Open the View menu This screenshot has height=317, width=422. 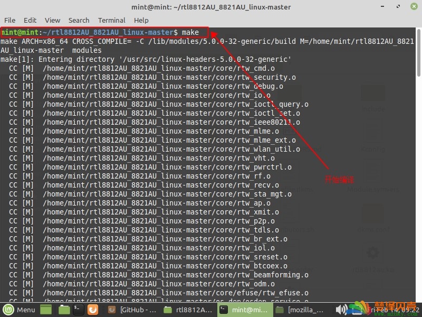click(x=52, y=20)
